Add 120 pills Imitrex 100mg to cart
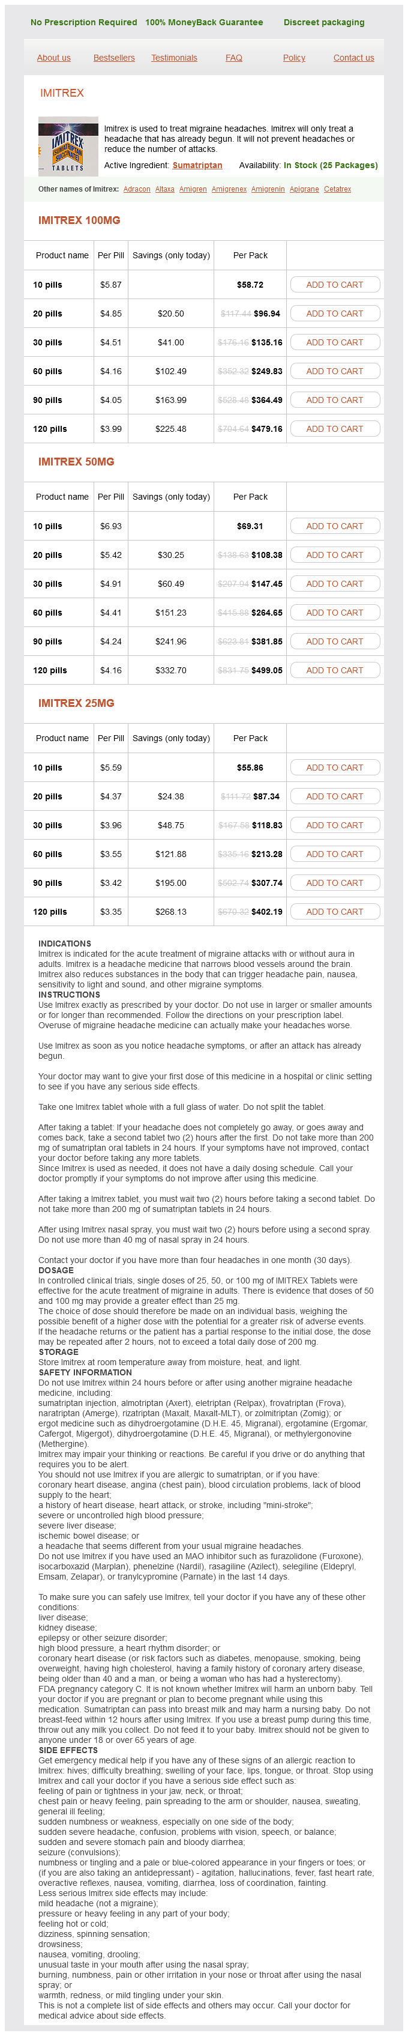This screenshot has height=2036, width=408. (x=335, y=428)
